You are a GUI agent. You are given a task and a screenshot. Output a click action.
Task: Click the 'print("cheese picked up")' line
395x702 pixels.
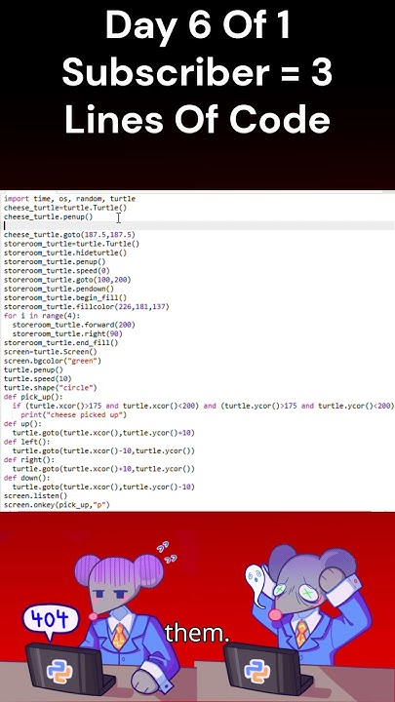coord(74,414)
